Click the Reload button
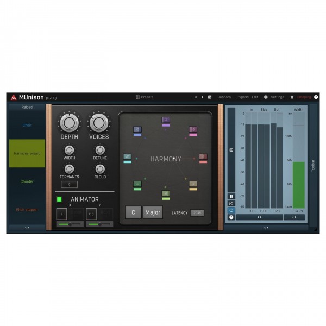Viewport: 326px width, 326px height. coord(27,107)
